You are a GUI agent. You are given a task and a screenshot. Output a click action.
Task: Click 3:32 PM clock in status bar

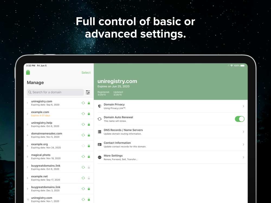tap(31, 66)
